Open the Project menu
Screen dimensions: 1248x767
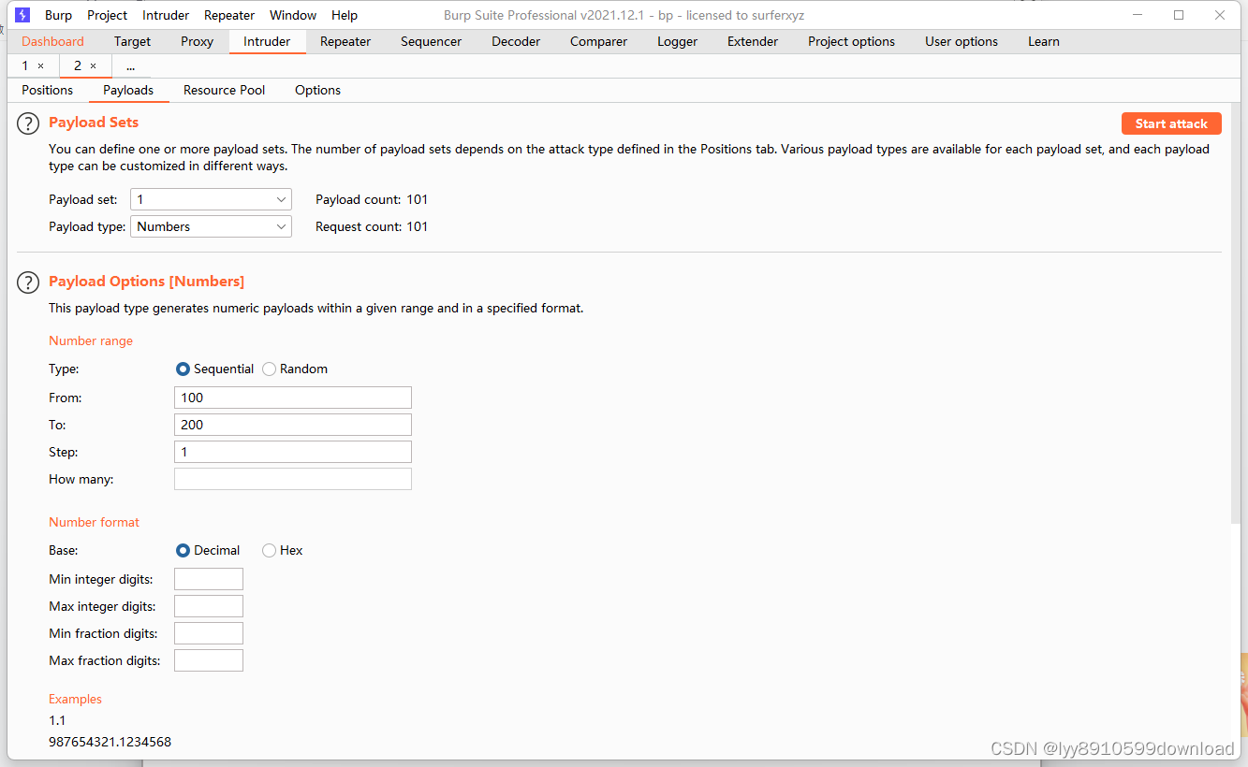[x=108, y=15]
